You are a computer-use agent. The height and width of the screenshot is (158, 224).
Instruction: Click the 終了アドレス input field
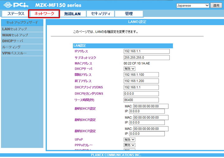(x=141, y=81)
